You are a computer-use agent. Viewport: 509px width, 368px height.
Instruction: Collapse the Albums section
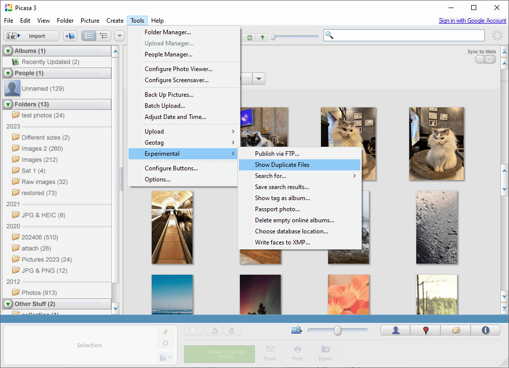pyautogui.click(x=9, y=51)
